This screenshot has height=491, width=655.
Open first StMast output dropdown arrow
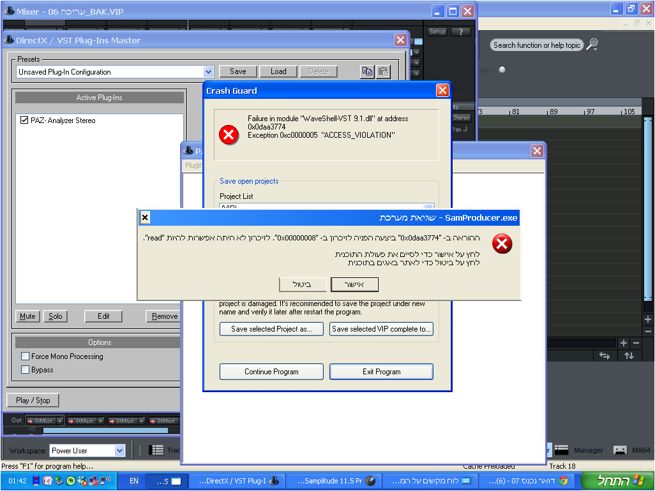pyautogui.click(x=60, y=421)
